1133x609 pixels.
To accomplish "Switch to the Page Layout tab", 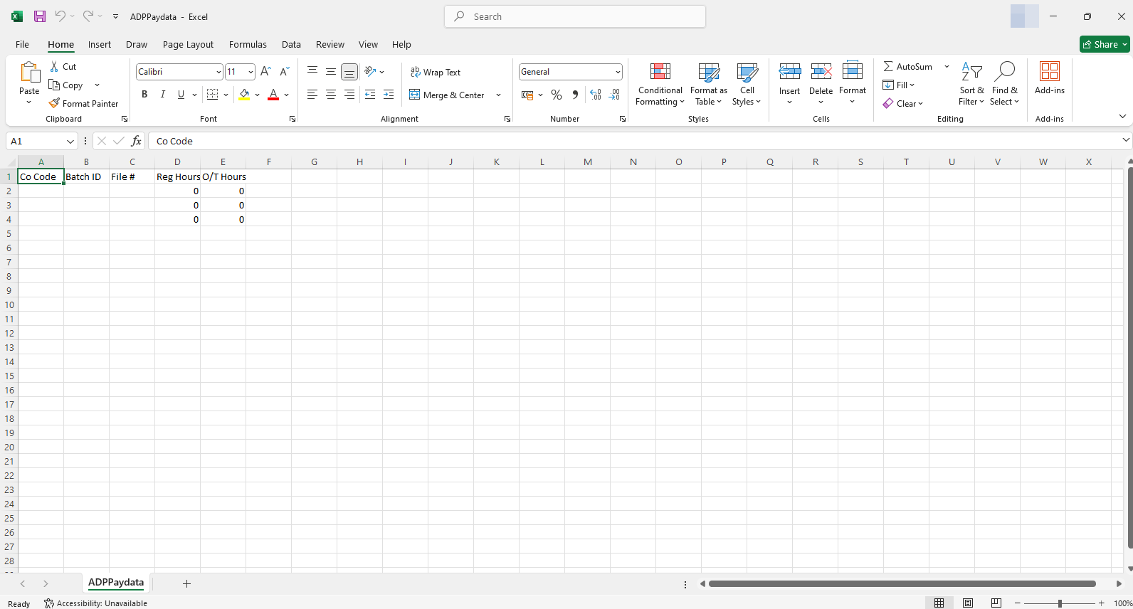I will click(188, 44).
